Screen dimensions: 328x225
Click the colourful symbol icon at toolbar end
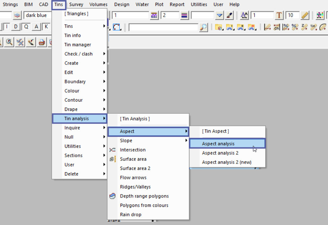coord(320,15)
